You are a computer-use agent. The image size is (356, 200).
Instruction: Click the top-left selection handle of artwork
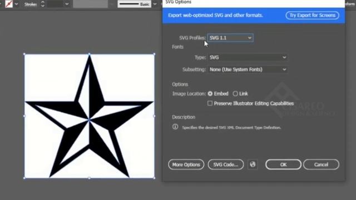pyautogui.click(x=24, y=54)
